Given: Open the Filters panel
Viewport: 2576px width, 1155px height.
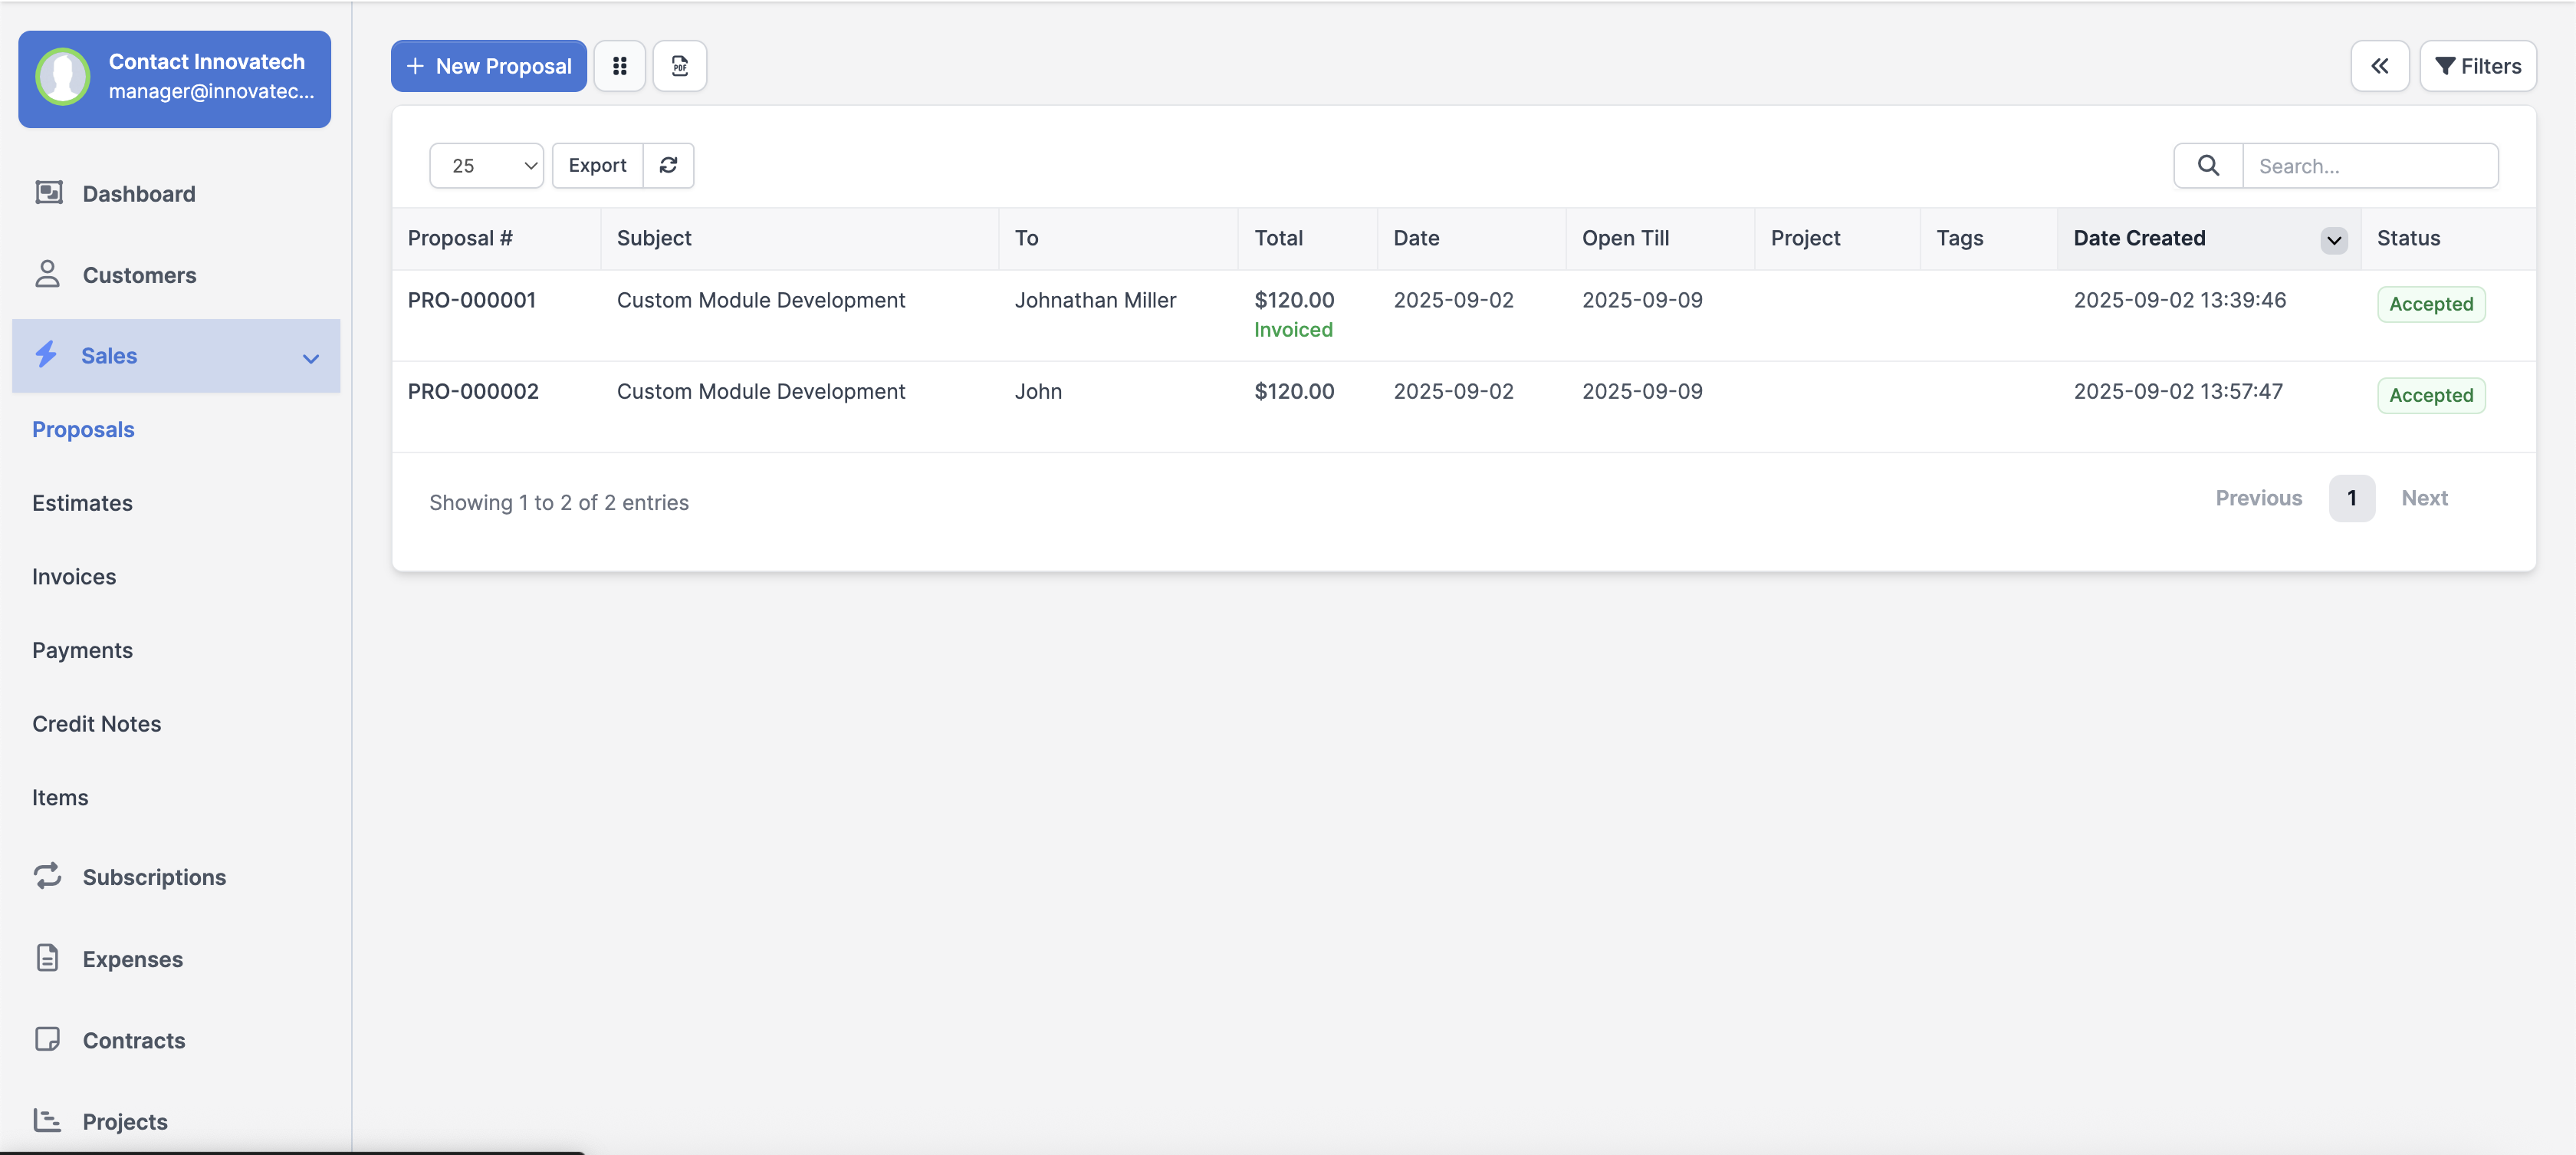Looking at the screenshot, I should (2478, 65).
